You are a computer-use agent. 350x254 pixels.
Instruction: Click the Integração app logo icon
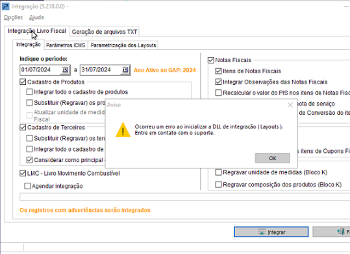(x=6, y=6)
